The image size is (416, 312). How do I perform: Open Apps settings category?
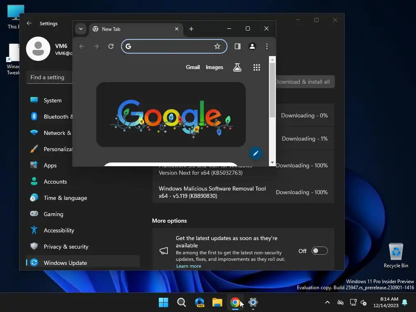[83, 165]
